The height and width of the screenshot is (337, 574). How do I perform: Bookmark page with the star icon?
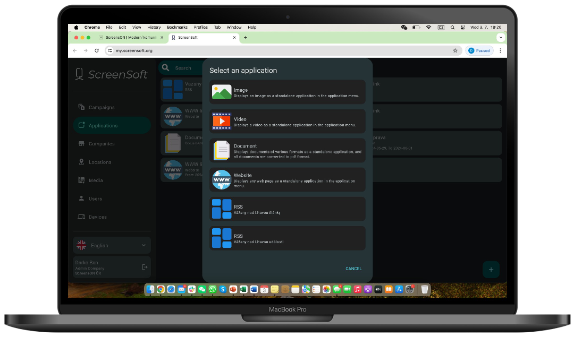[x=455, y=50]
